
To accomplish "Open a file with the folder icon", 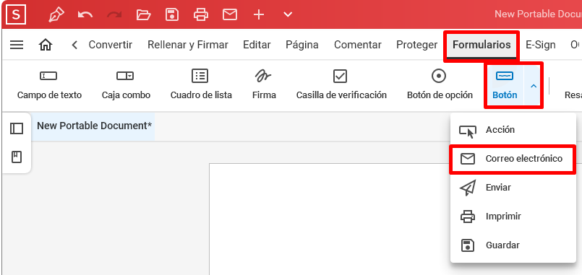I will pos(143,15).
